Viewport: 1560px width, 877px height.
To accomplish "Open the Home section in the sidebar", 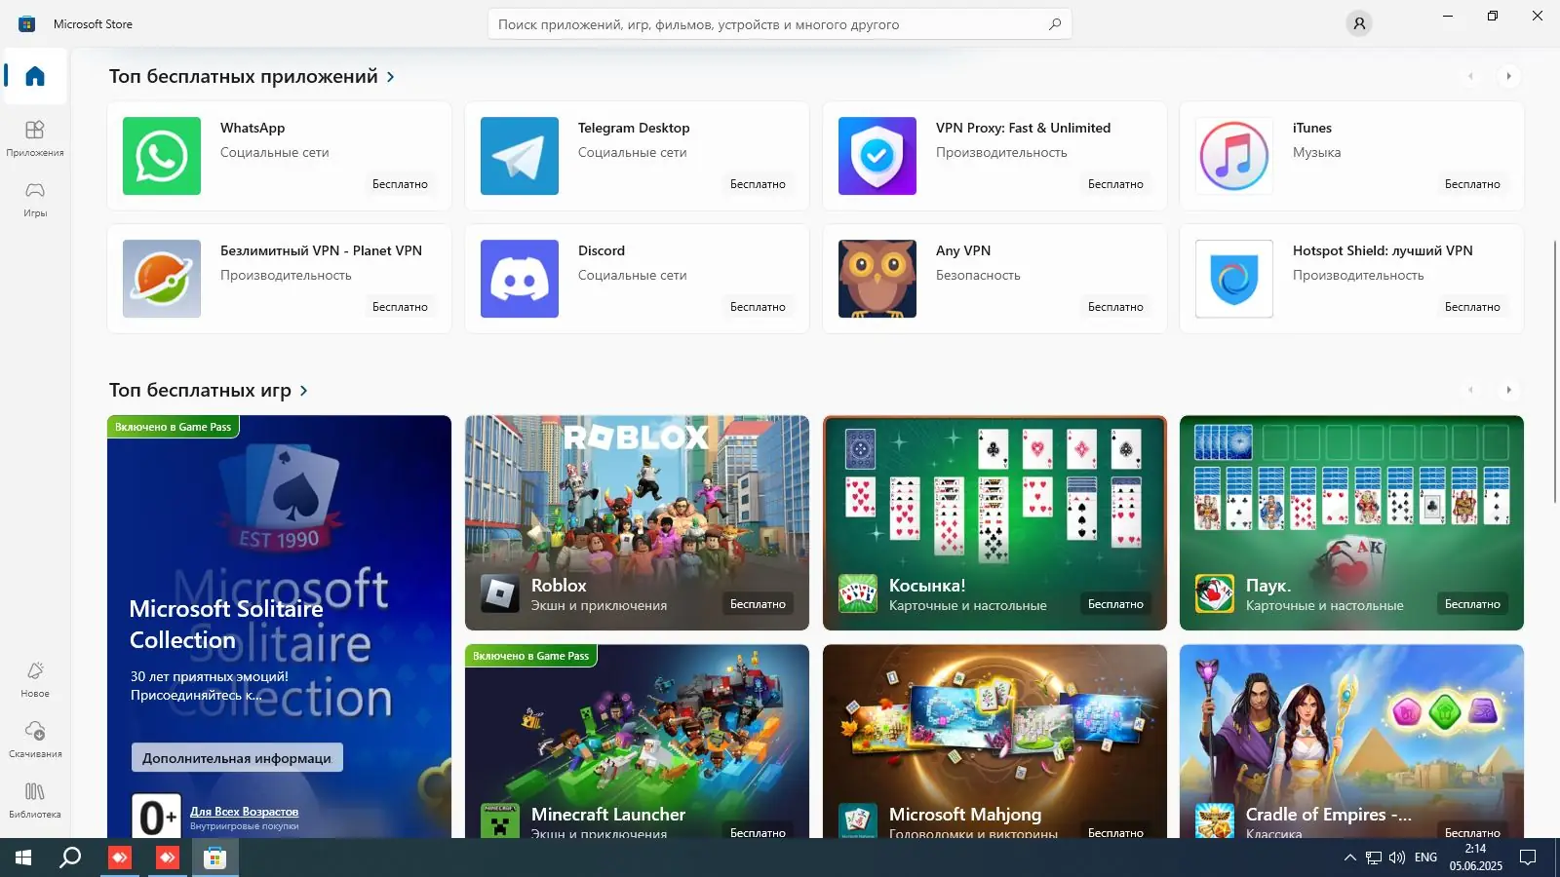I will [x=34, y=76].
